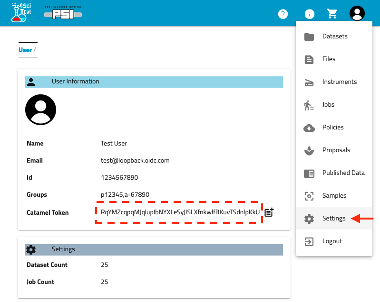The height and width of the screenshot is (302, 380).
Task: Click the PSI institute logo
Action: tap(63, 13)
